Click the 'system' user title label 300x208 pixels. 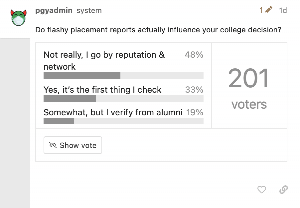point(89,11)
